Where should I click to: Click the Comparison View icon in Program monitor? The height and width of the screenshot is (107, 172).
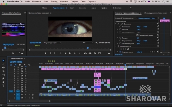[x=99, y=53]
